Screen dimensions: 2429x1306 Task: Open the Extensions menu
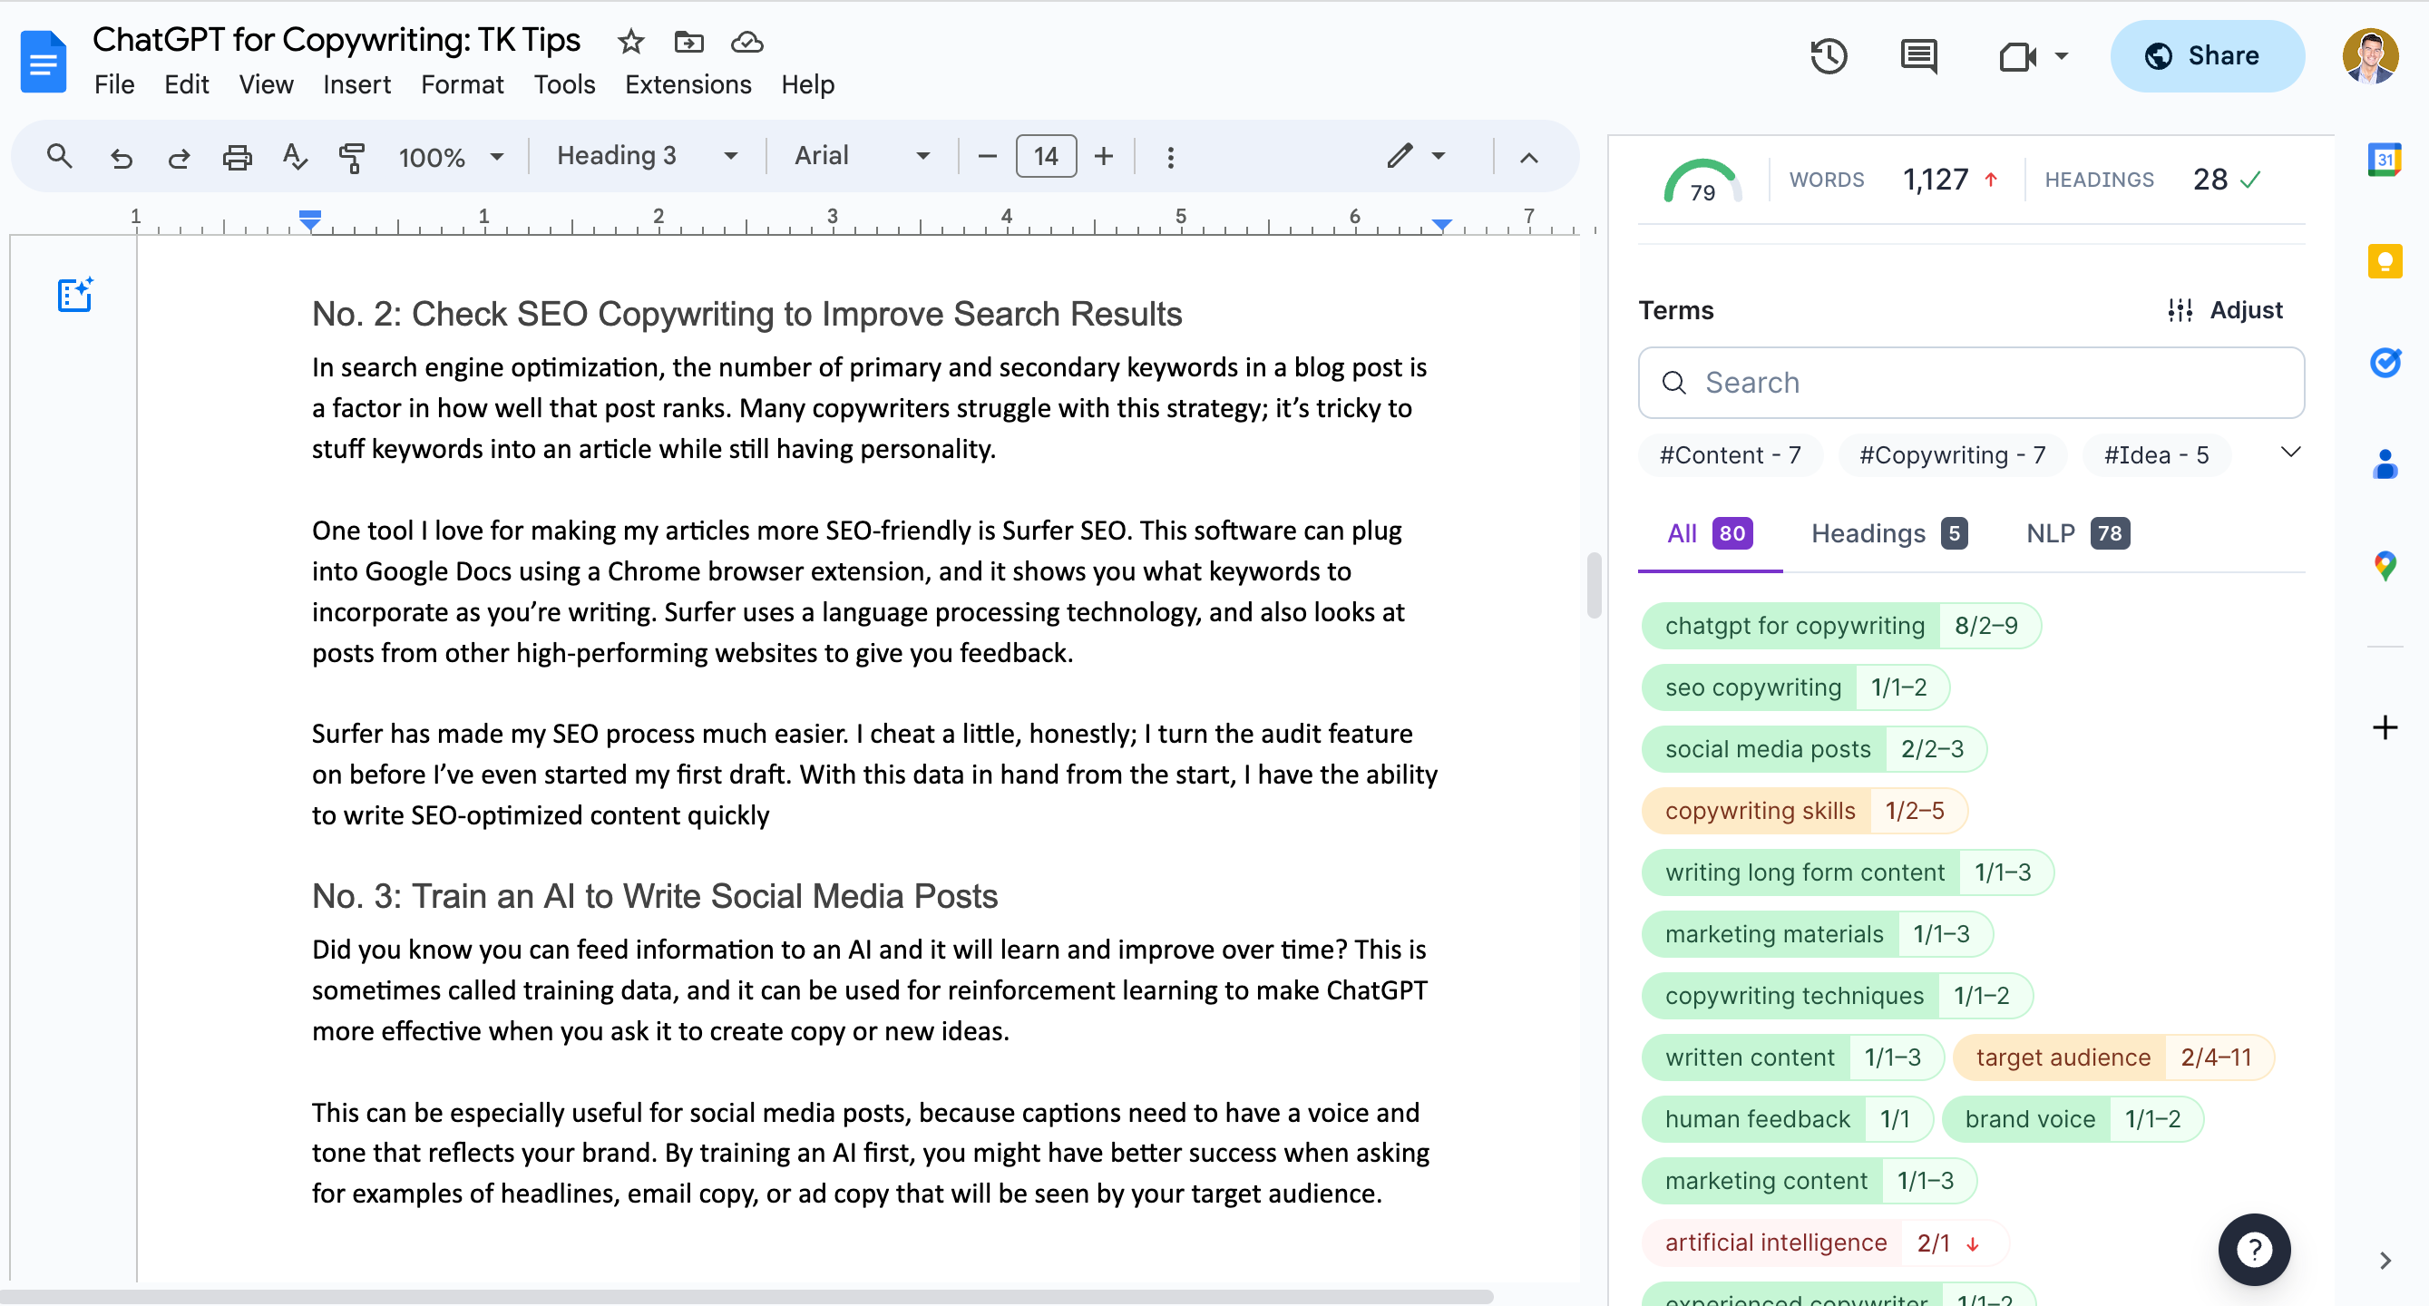coord(688,85)
